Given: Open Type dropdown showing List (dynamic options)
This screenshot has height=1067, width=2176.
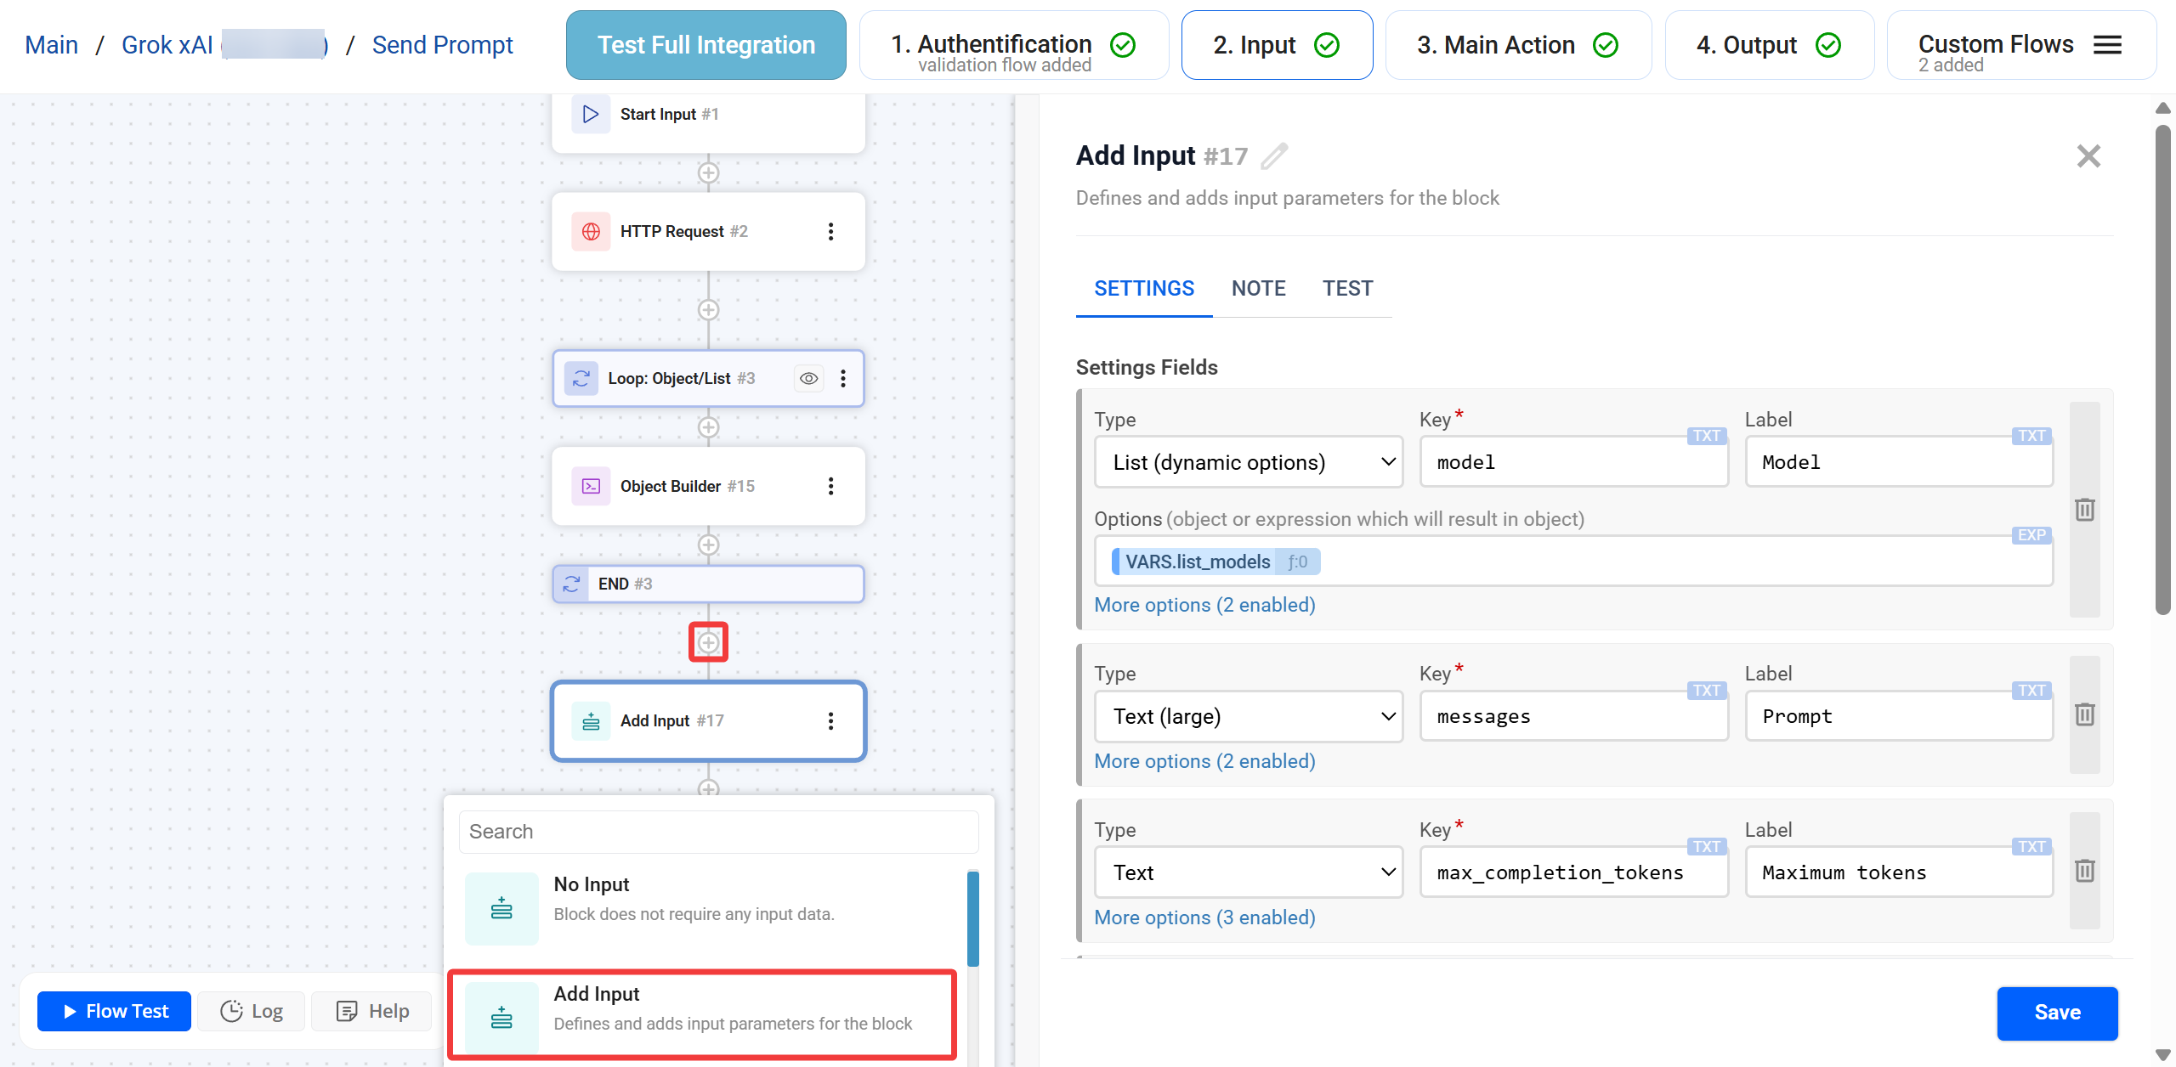Looking at the screenshot, I should tap(1248, 462).
